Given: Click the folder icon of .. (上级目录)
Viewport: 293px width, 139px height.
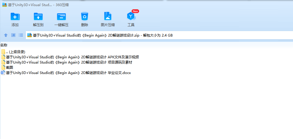Looking at the screenshot, I should [x=3, y=52].
